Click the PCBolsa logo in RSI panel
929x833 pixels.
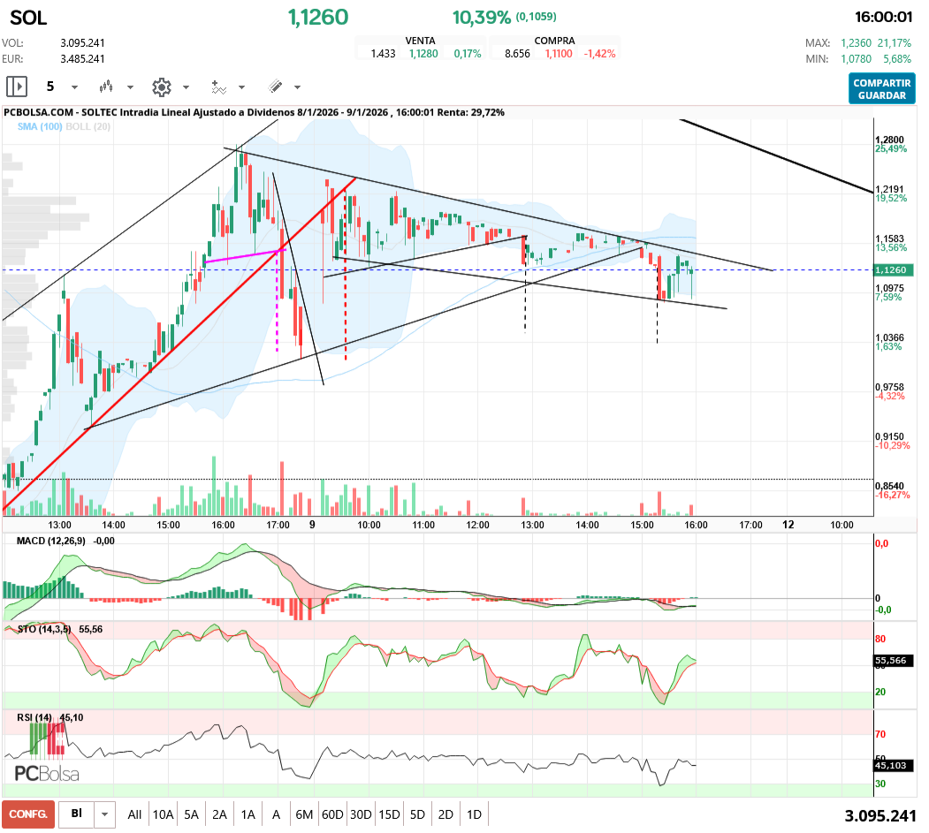pos(46,773)
